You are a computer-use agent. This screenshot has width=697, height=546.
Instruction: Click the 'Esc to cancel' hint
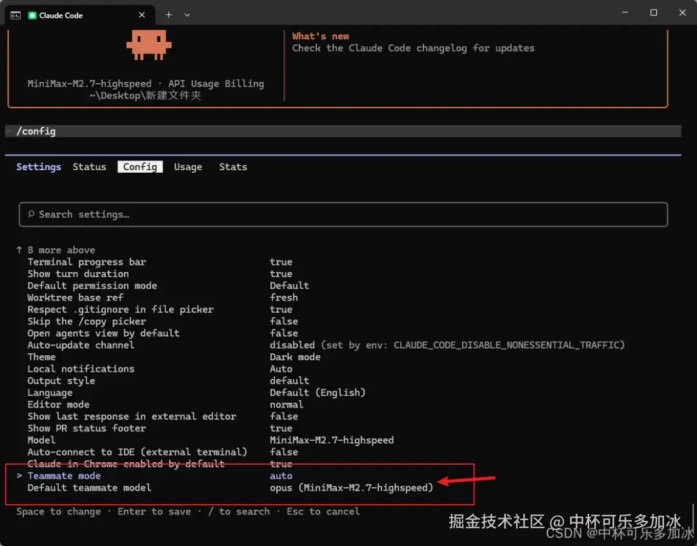click(x=323, y=511)
